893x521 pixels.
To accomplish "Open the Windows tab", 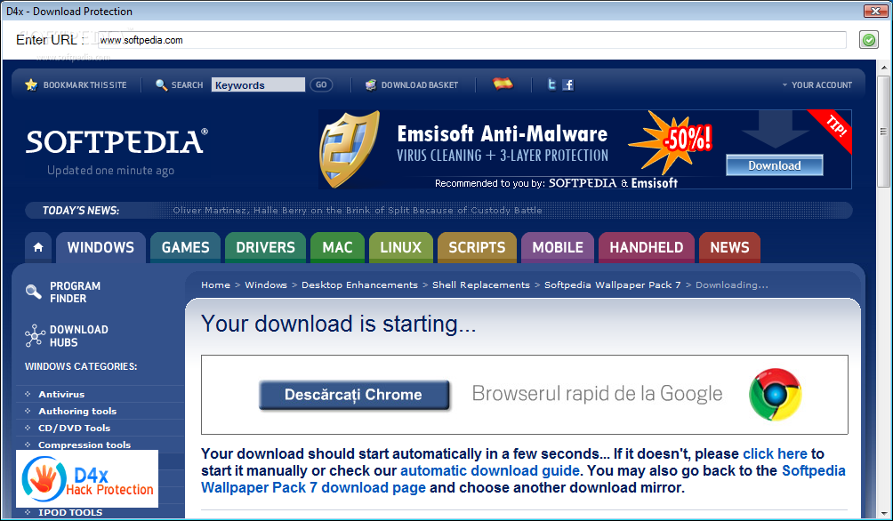I will point(101,247).
